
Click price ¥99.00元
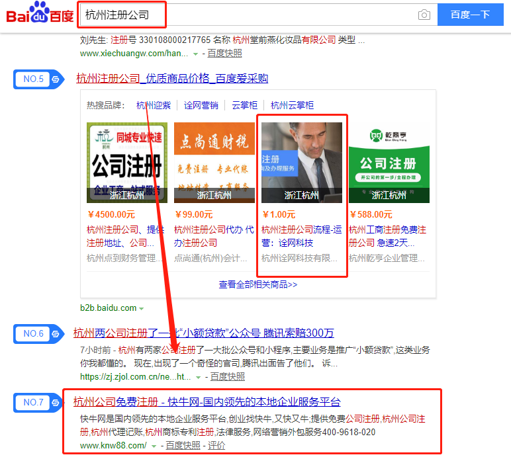coord(193,214)
